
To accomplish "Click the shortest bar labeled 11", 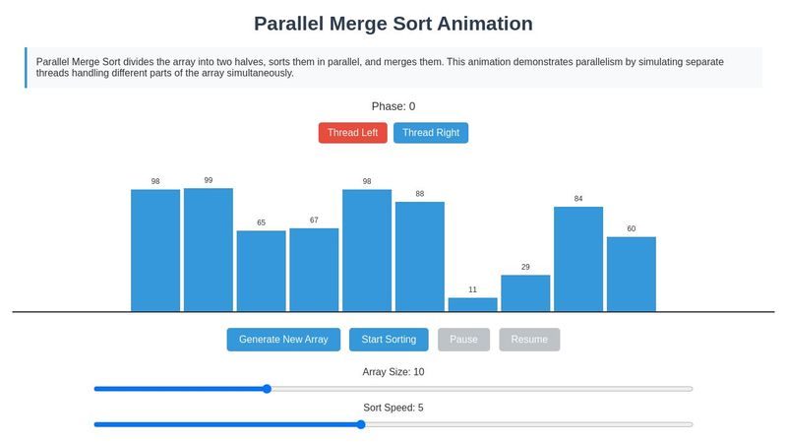I will 472,304.
